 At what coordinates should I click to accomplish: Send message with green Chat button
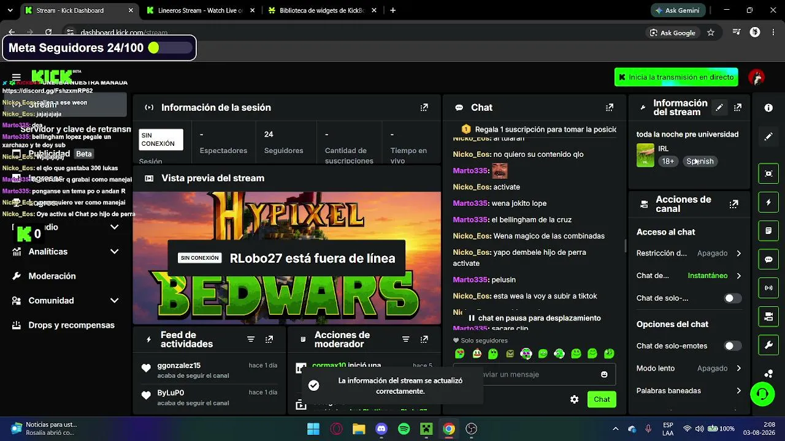[602, 399]
